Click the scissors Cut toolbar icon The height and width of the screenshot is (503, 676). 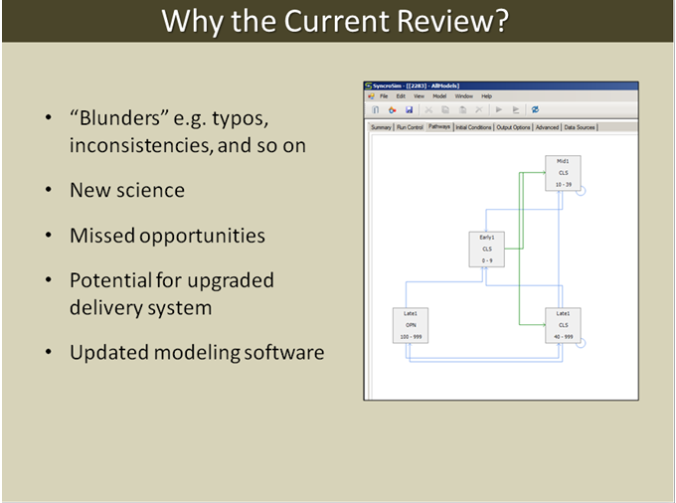pyautogui.click(x=428, y=110)
